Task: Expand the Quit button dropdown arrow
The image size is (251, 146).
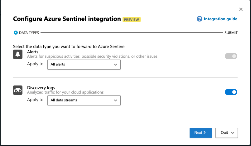Action: (233, 133)
